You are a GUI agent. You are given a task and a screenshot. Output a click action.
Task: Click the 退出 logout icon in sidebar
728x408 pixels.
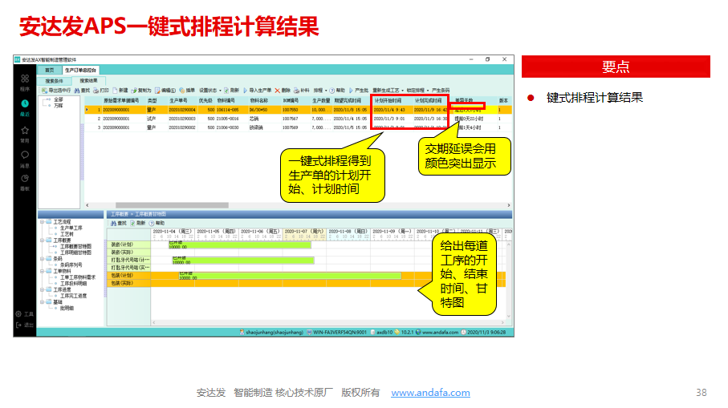pyautogui.click(x=18, y=325)
